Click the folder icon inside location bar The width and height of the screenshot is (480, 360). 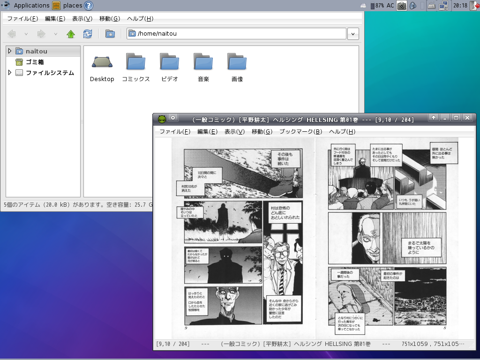click(x=132, y=33)
